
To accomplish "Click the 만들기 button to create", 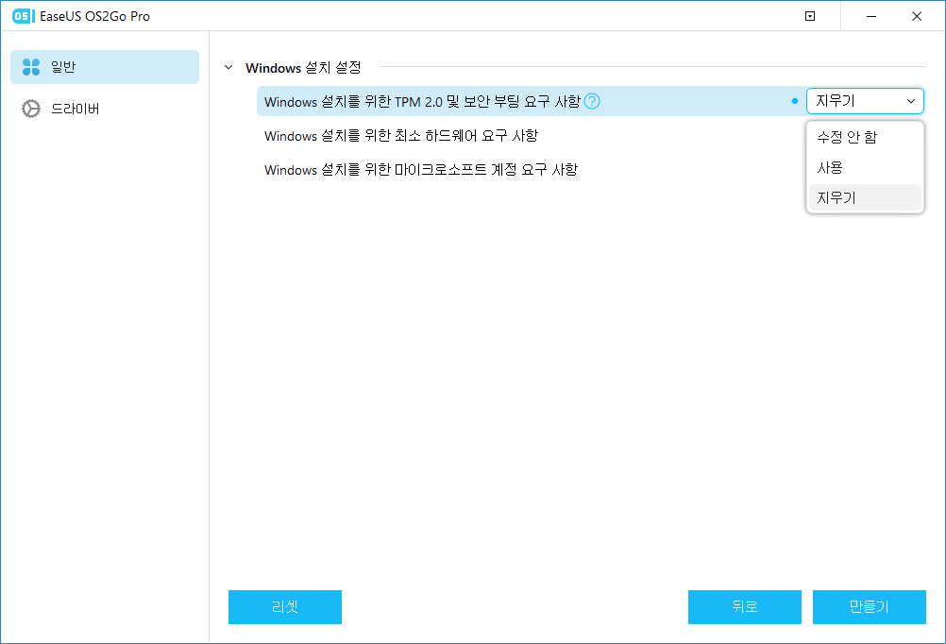I will click(x=869, y=607).
